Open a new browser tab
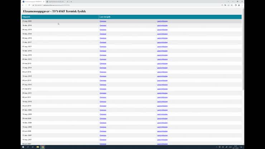Viewport: 265px width, 149px height. click(x=71, y=1)
